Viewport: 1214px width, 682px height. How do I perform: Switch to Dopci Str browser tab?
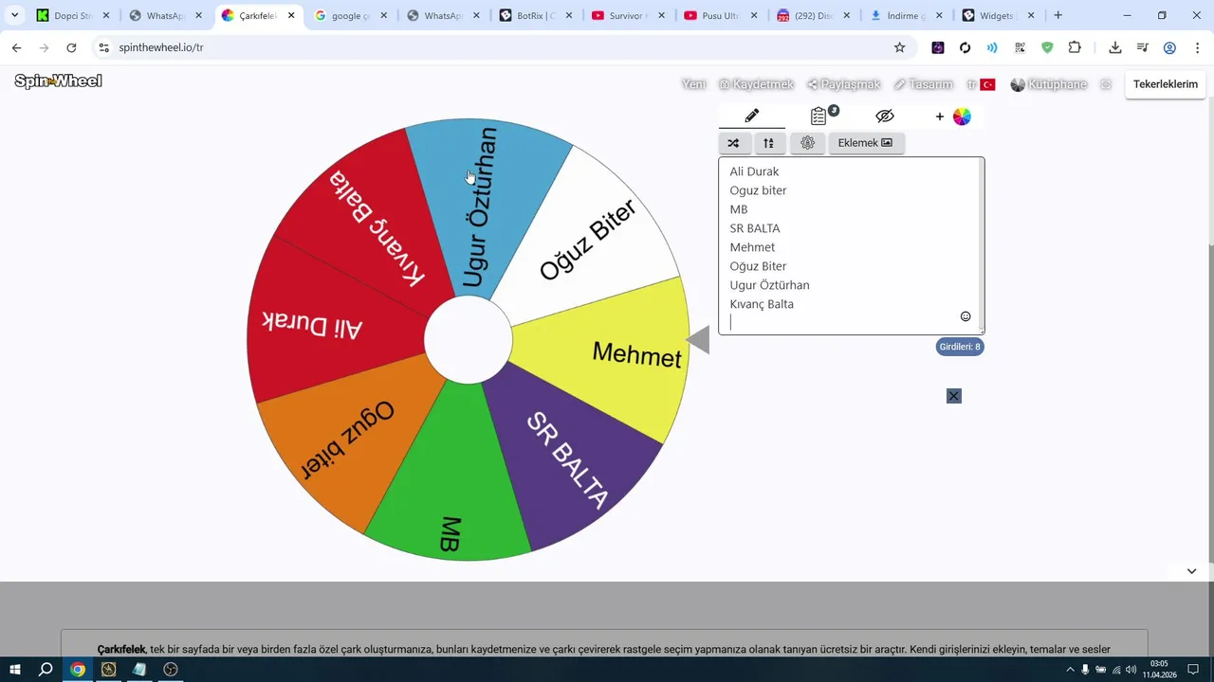pyautogui.click(x=74, y=16)
